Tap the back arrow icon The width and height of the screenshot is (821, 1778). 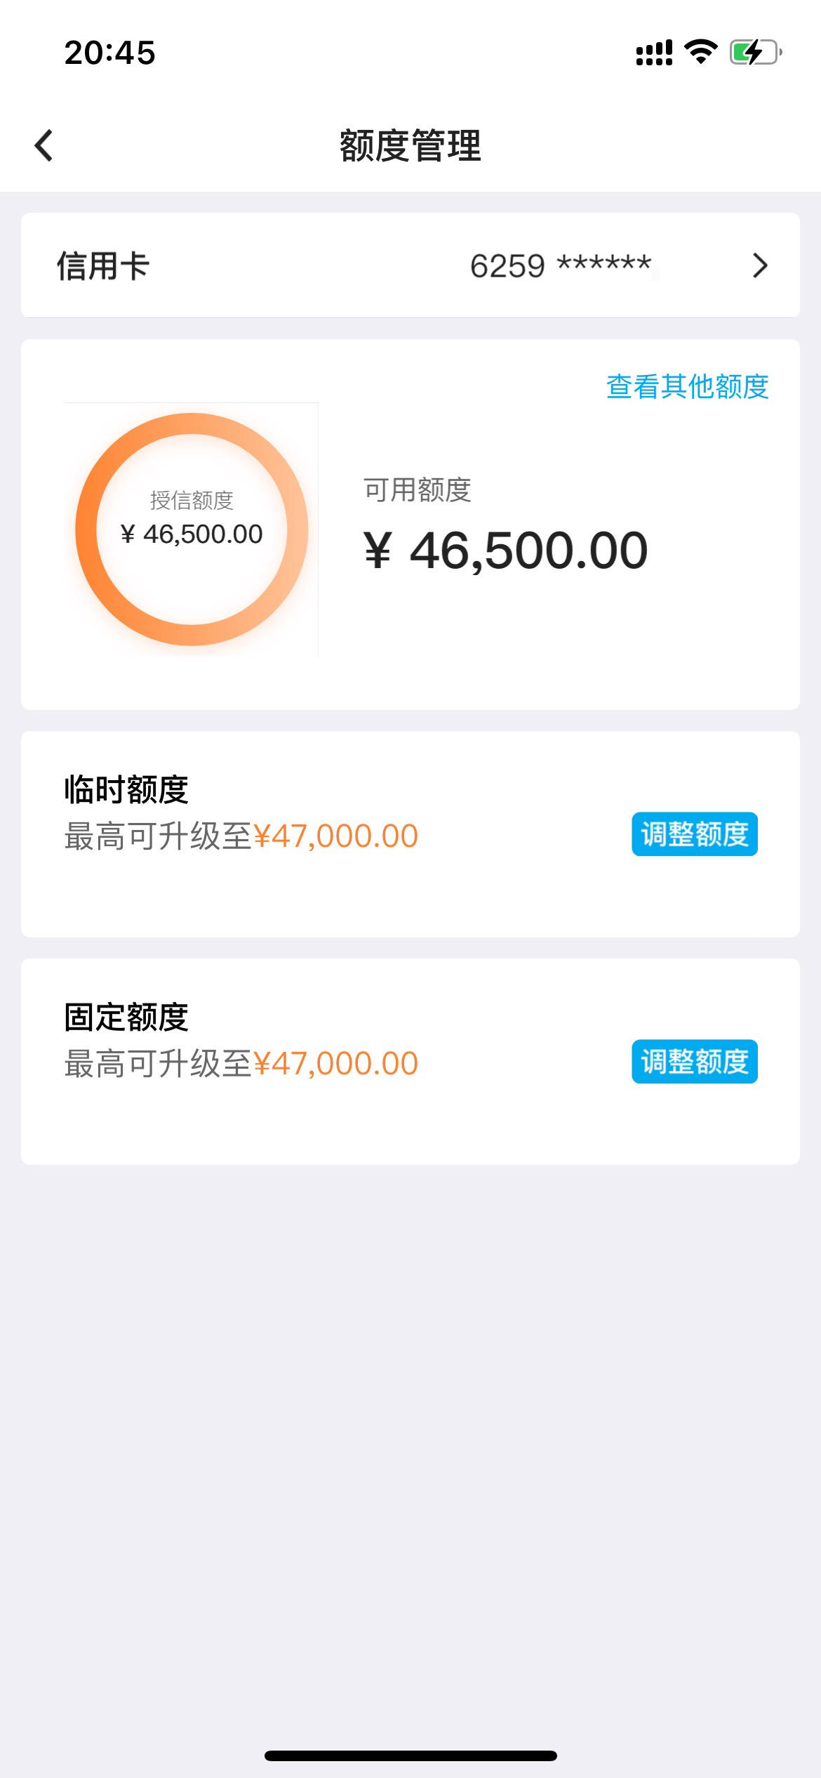[x=44, y=145]
